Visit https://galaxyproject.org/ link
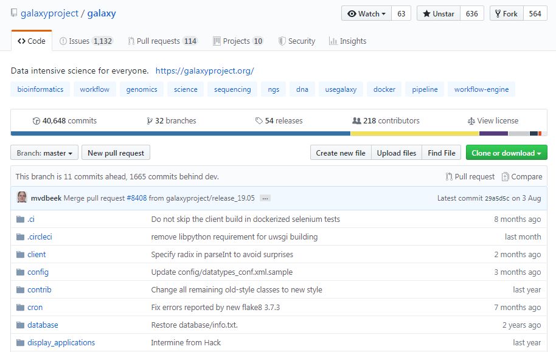Viewport: 556px width, 352px height. pyautogui.click(x=204, y=71)
